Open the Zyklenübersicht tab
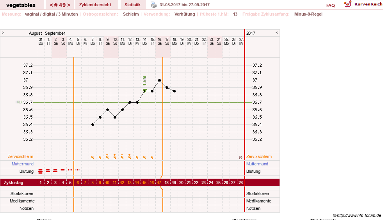 coord(95,5)
